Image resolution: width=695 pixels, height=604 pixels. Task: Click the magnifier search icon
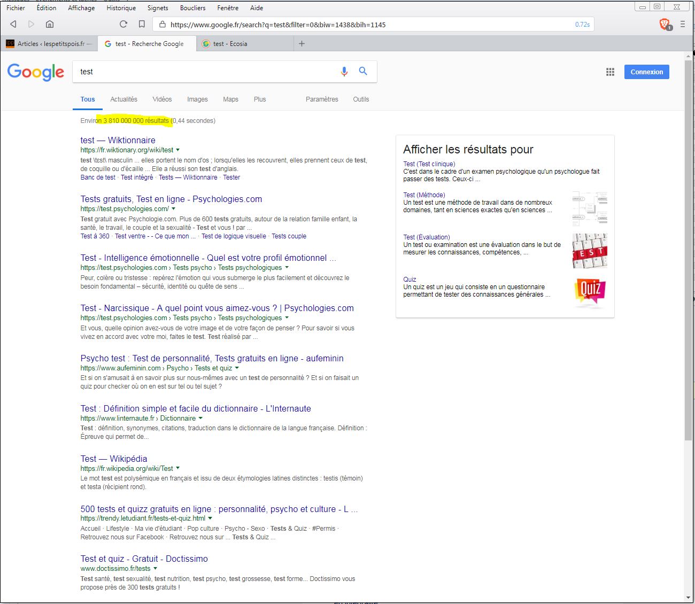pyautogui.click(x=363, y=71)
